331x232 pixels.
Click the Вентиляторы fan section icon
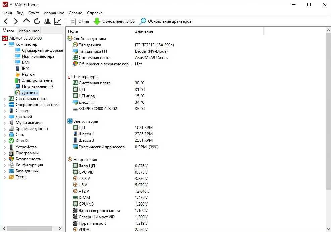click(70, 121)
